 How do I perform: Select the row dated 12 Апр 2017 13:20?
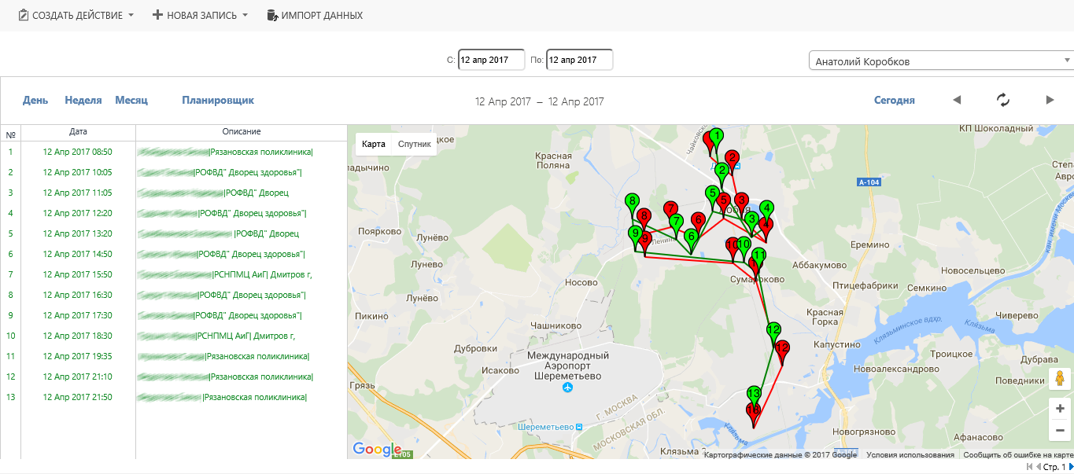point(174,233)
